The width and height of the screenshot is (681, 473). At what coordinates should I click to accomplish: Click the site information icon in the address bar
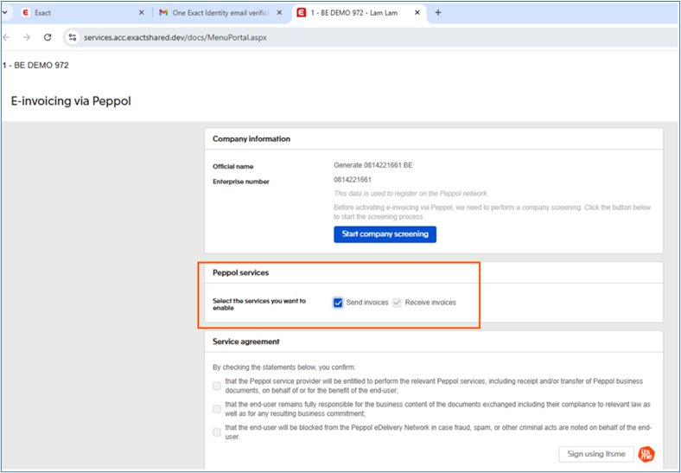click(x=73, y=38)
